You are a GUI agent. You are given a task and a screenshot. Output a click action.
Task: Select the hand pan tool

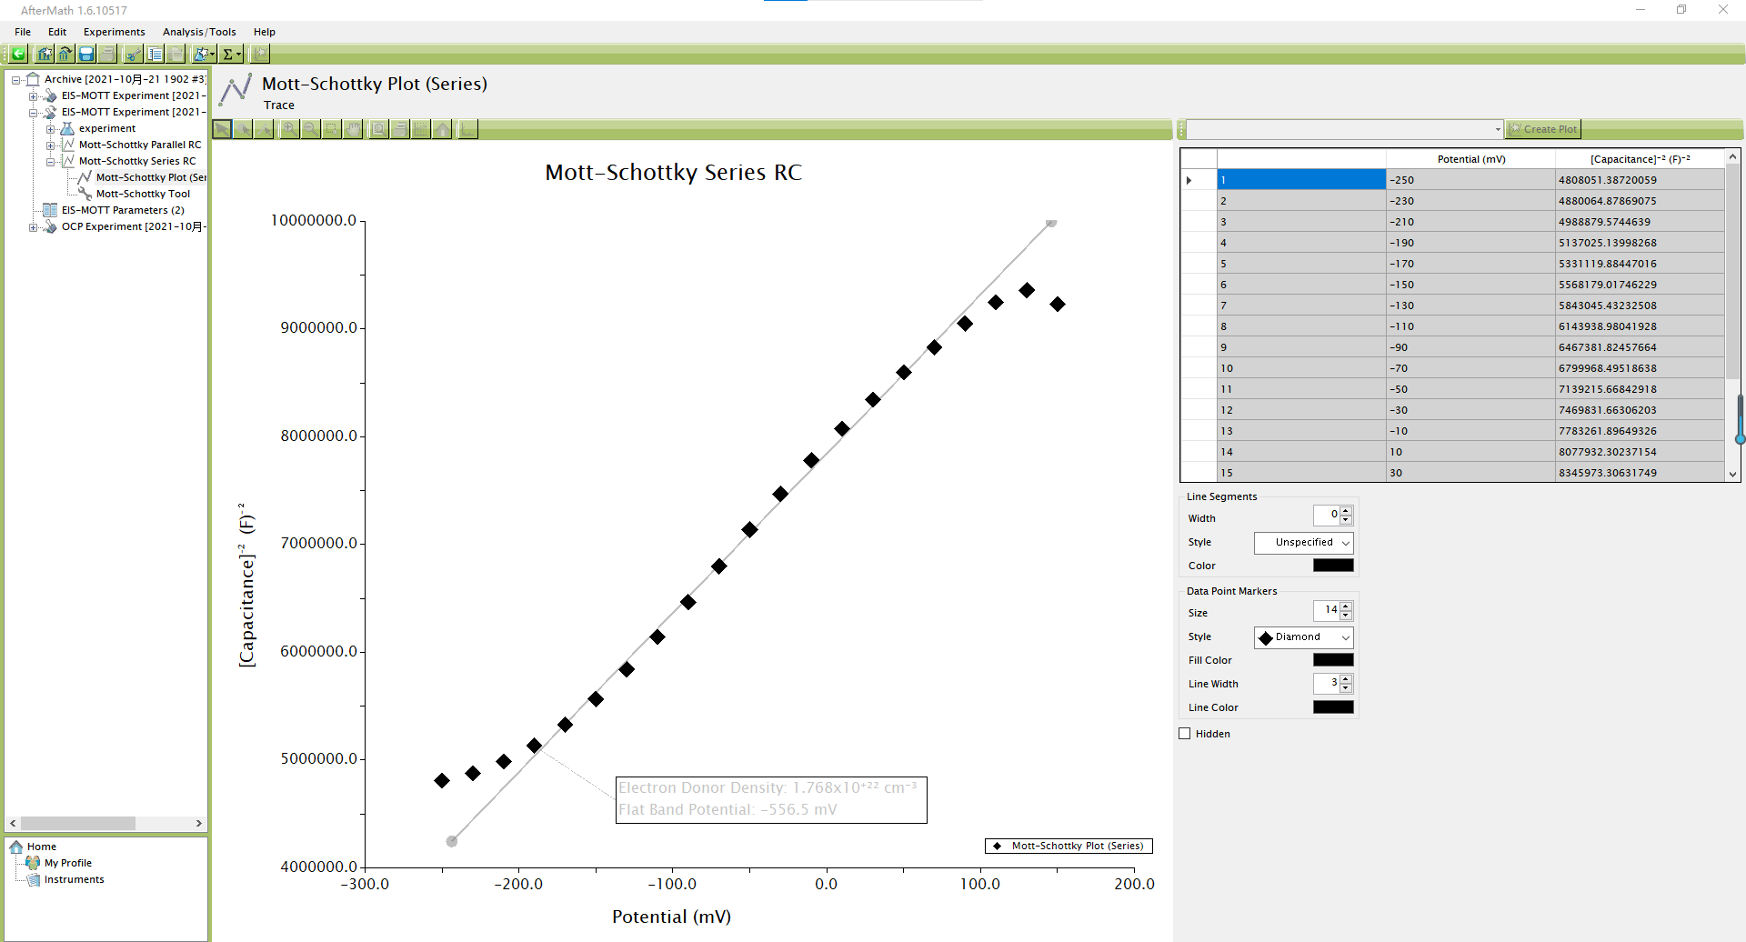pos(354,129)
